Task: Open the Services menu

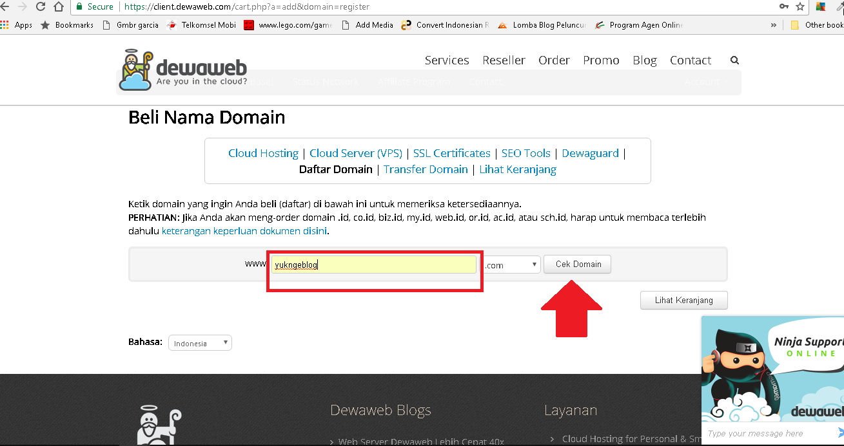Action: [x=447, y=60]
